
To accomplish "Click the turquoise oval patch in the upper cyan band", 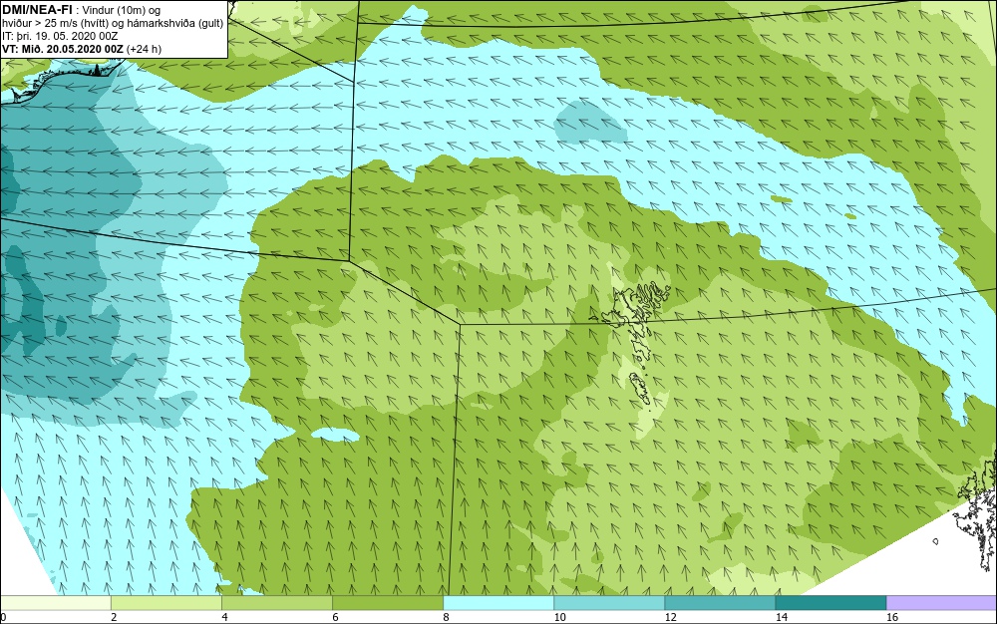I will point(590,121).
